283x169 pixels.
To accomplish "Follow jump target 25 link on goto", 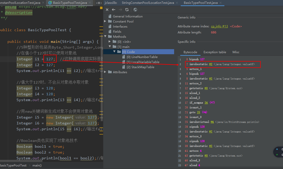I will click(x=198, y=112).
